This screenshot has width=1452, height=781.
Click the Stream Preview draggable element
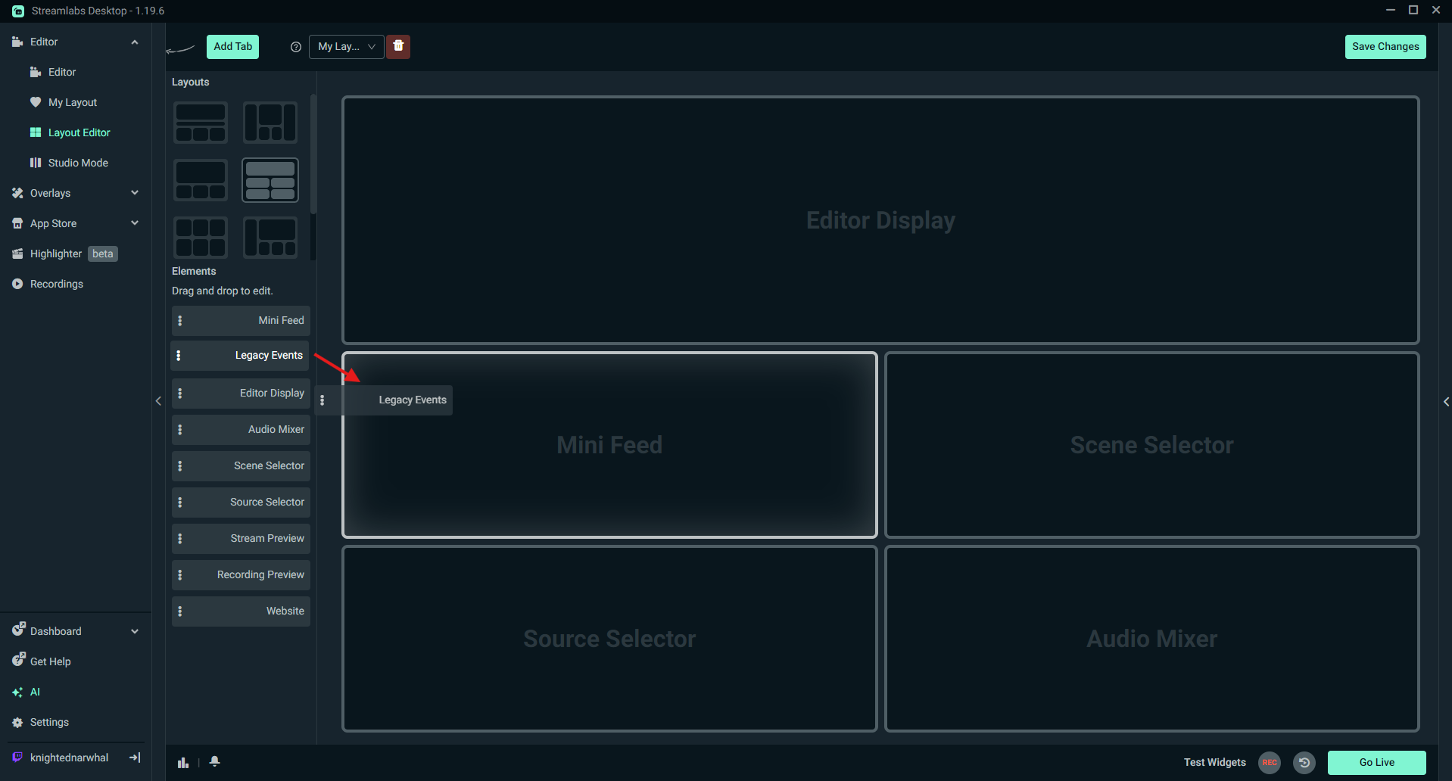click(x=240, y=538)
